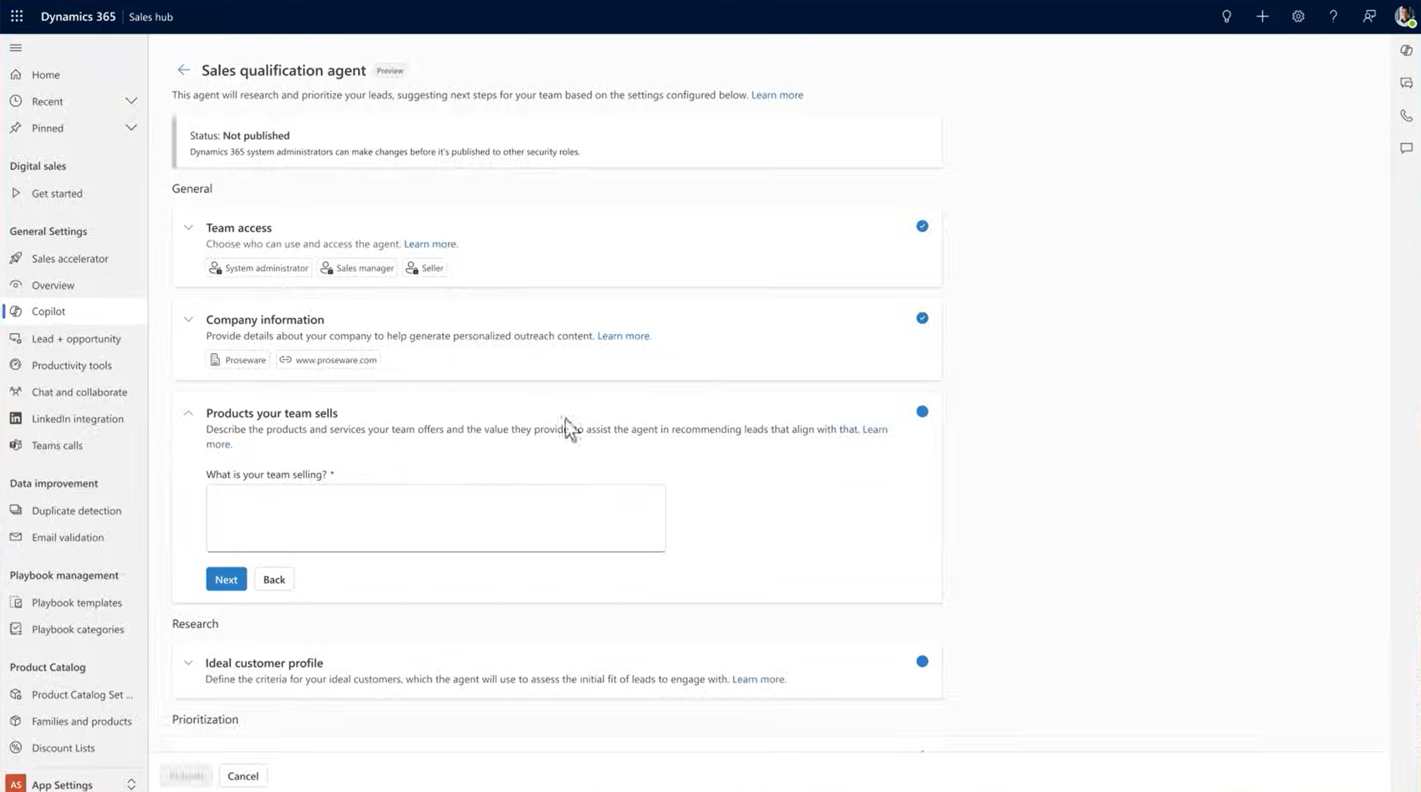Expand the Pinned navigation group
The image size is (1421, 792).
[131, 128]
